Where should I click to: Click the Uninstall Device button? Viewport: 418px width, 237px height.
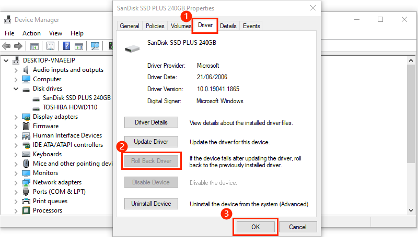(x=151, y=204)
